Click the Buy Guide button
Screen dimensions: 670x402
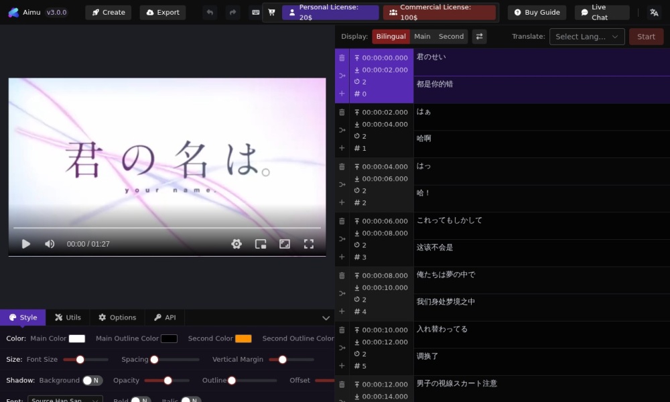537,12
